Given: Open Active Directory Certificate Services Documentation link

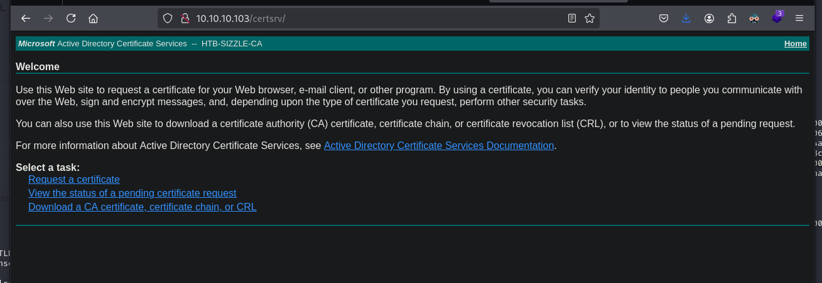Looking at the screenshot, I should pyautogui.click(x=439, y=145).
